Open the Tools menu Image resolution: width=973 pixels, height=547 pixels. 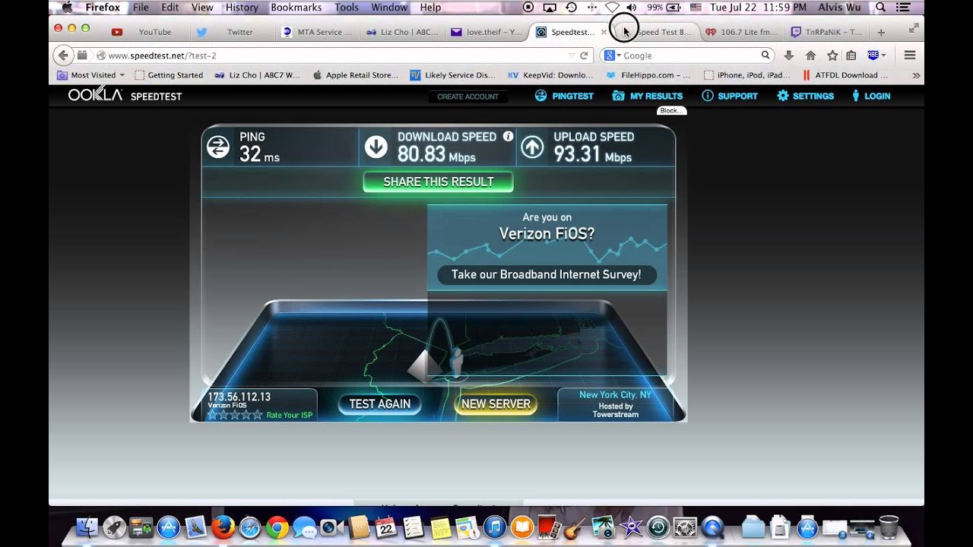347,8
